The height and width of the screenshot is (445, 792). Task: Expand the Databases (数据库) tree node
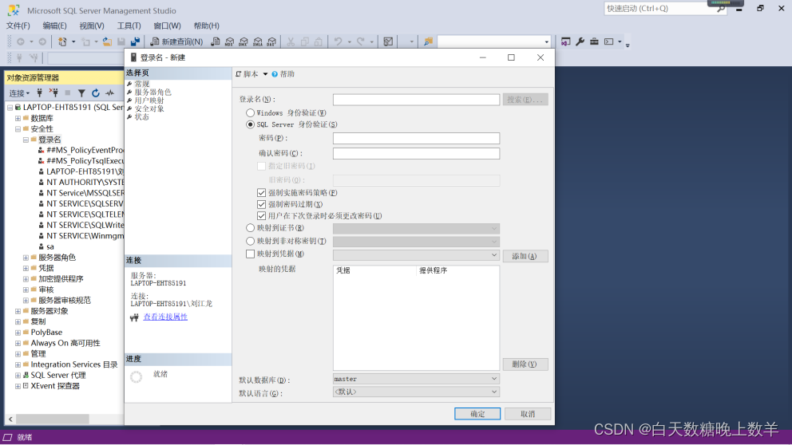pos(18,118)
